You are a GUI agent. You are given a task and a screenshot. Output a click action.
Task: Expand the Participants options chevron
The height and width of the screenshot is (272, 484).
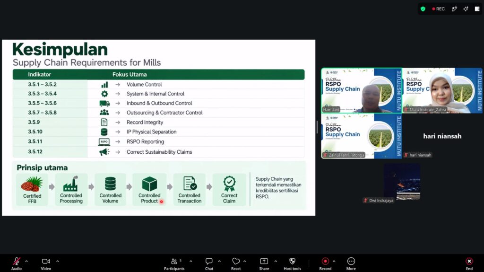point(191,261)
